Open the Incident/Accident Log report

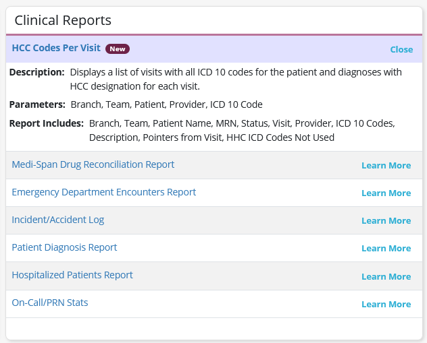[58, 220]
